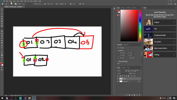The image size is (177, 100).
Task: Click the foreground color swatch in toolbox
Action: point(1,64)
